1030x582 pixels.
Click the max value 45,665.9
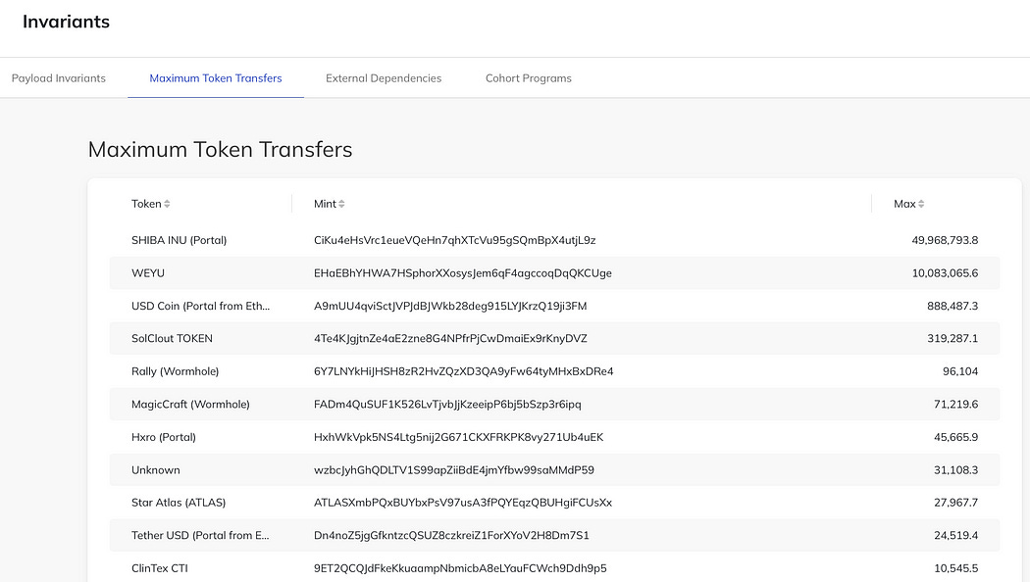coord(955,437)
